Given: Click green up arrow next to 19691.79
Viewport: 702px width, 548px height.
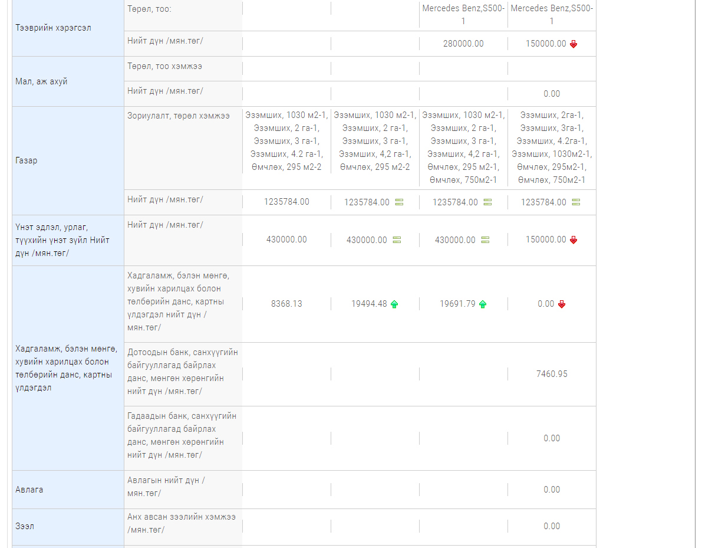Looking at the screenshot, I should tap(483, 304).
